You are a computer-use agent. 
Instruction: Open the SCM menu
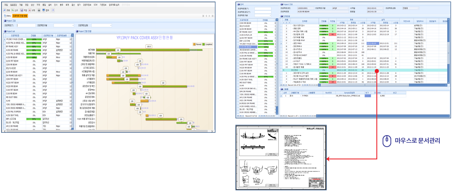pos(96,5)
